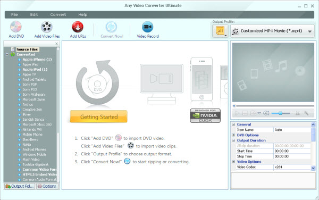Click the snapshot icon in preview player
The height and width of the screenshot is (200, 319).
click(x=253, y=113)
